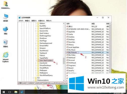127x94 pixels.
Task: Click the Cache string value icon
Action: [x=67, y=34]
